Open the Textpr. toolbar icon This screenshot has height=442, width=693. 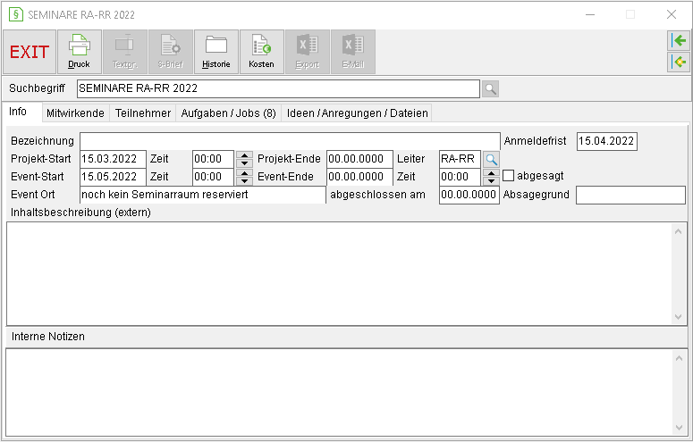(x=125, y=52)
